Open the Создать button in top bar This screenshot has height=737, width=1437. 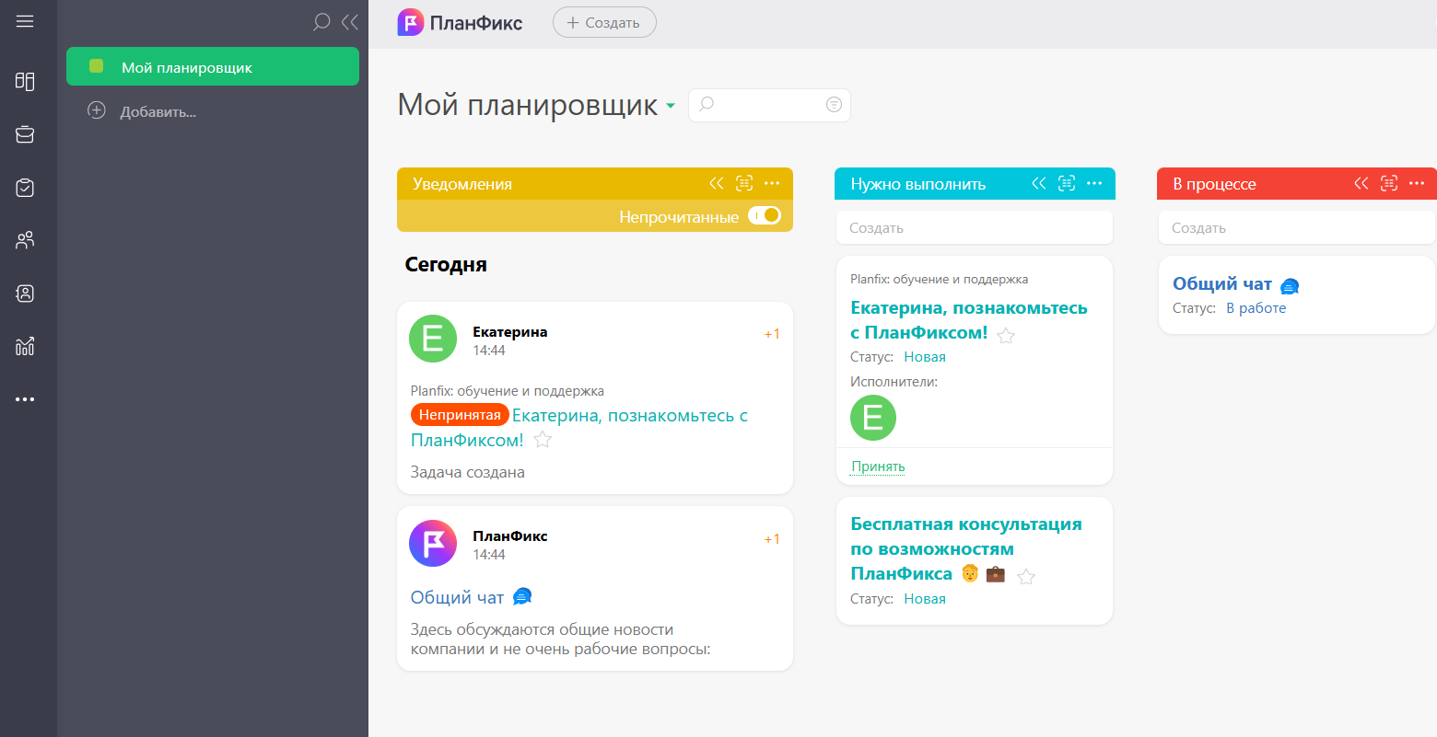tap(604, 22)
